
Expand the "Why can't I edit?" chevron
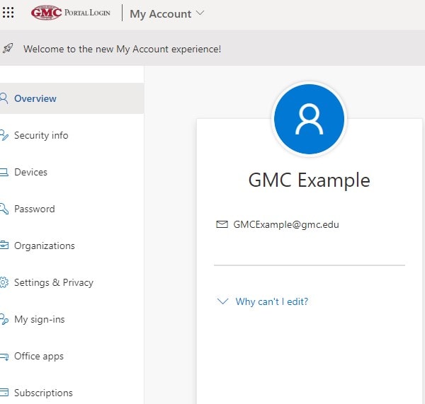point(222,301)
